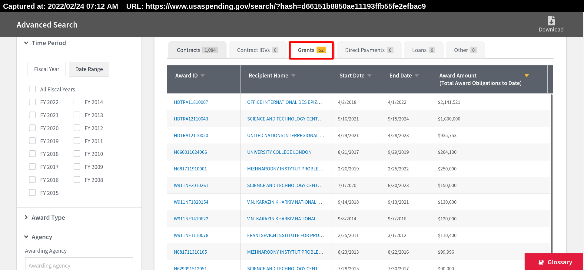This screenshot has width=584, height=270.
Task: Sort by Recipient Name arrow
Action: click(293, 76)
